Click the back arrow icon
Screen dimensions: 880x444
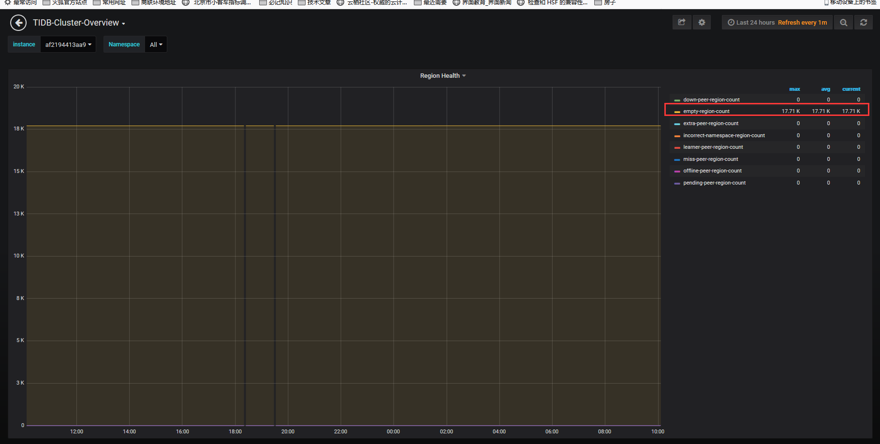coord(18,23)
